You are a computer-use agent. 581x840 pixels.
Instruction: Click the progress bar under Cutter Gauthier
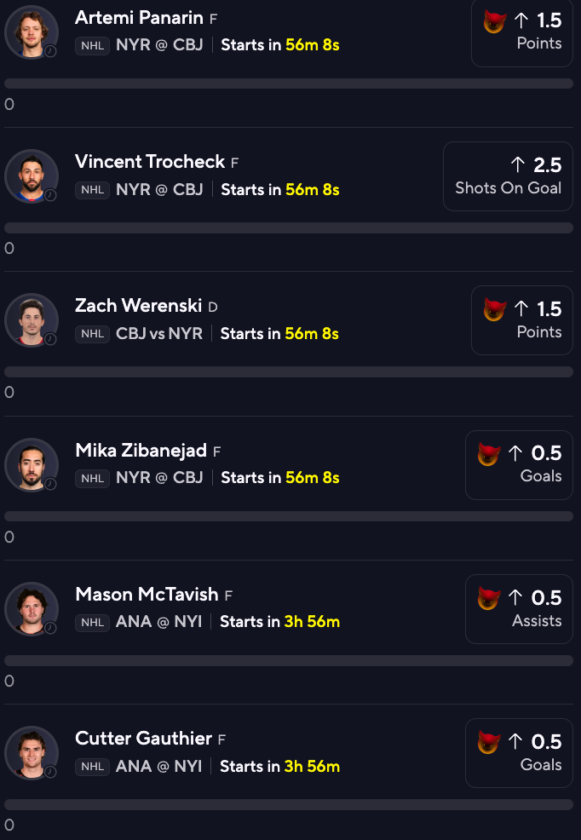[x=289, y=804]
